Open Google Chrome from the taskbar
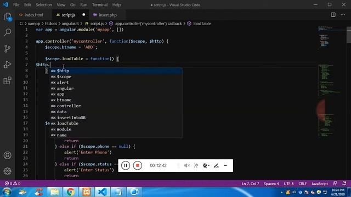Viewport: 351px width, 197px height. point(70,192)
